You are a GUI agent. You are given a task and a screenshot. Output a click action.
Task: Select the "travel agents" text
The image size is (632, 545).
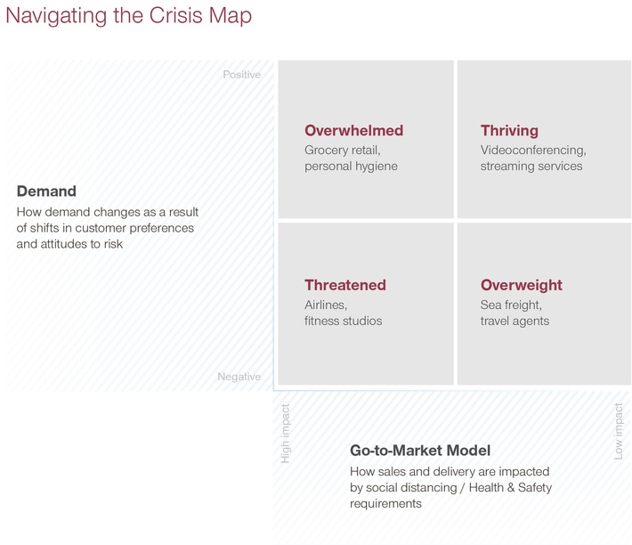click(x=515, y=321)
